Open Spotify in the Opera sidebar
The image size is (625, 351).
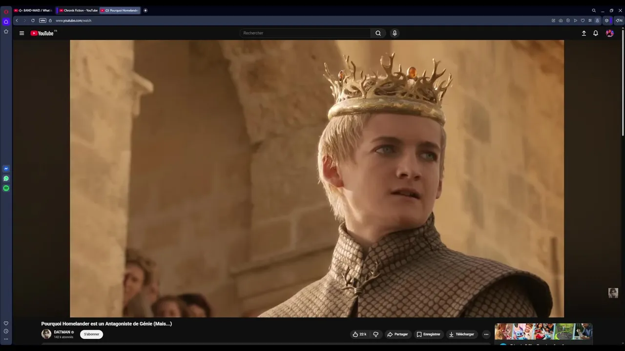[6, 188]
